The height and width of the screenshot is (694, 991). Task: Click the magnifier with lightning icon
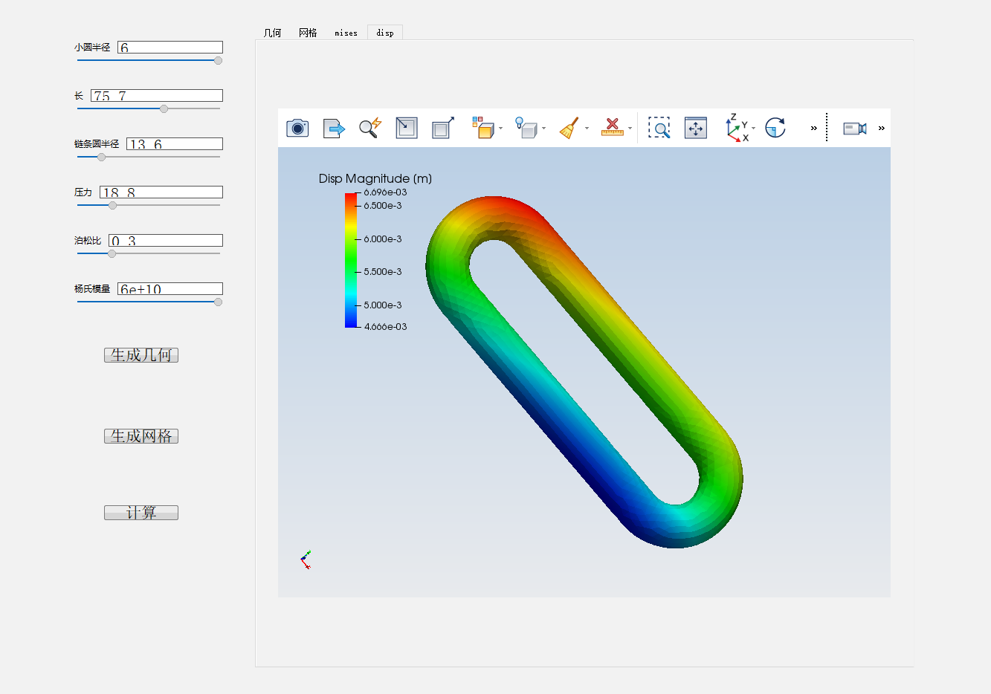[x=370, y=128]
